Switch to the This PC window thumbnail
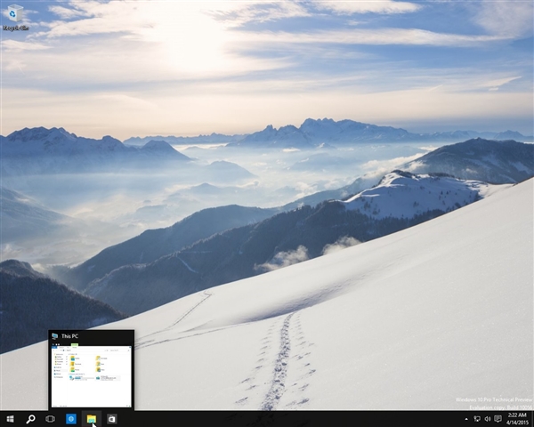Image resolution: width=534 pixels, height=427 pixels. [91, 374]
